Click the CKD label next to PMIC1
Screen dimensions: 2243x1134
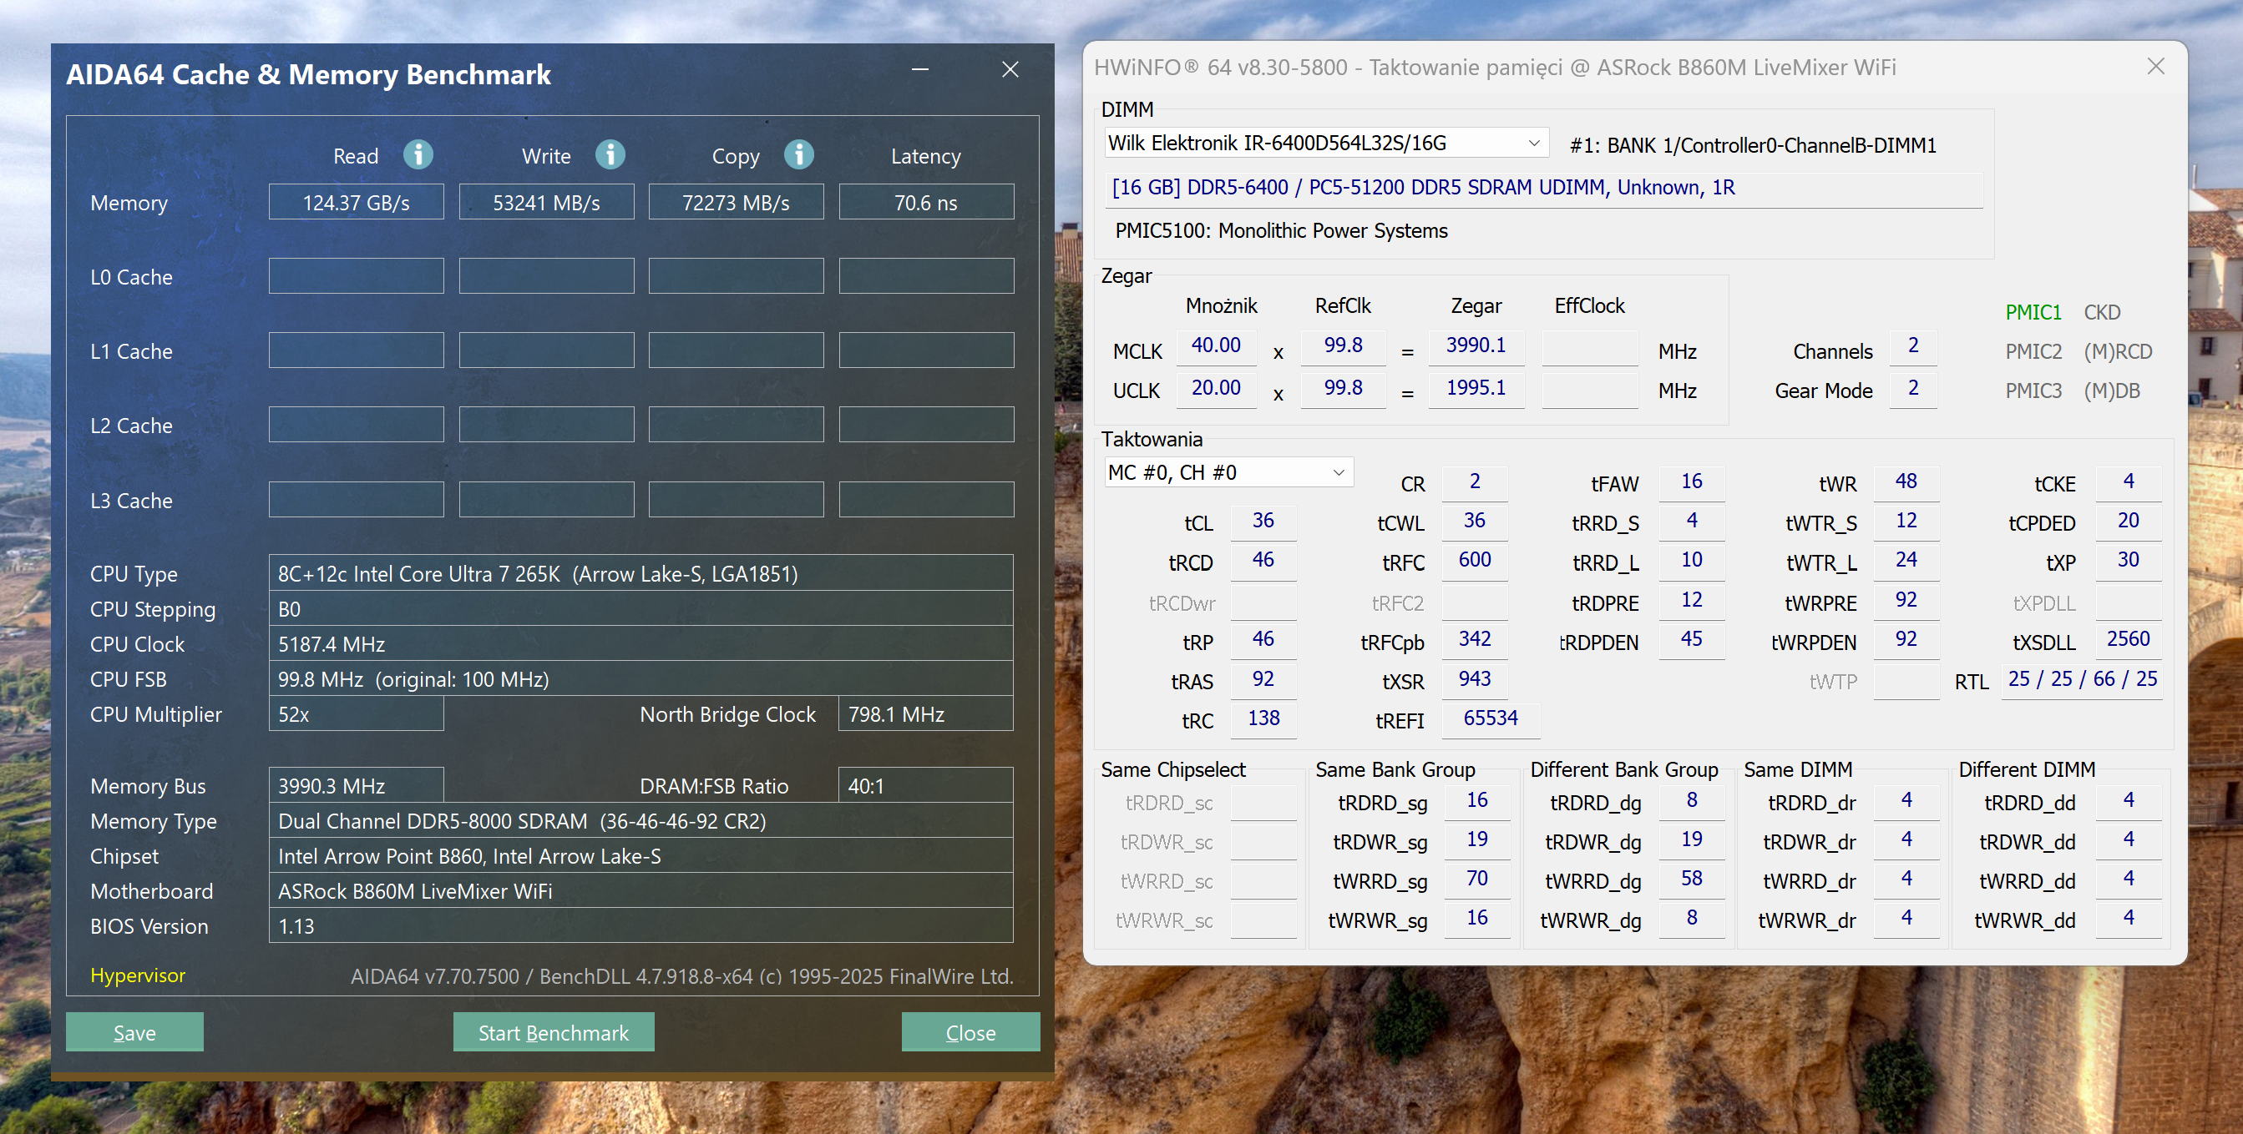2101,312
